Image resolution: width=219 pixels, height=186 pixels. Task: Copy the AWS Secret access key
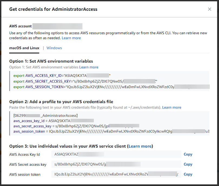click(188, 164)
